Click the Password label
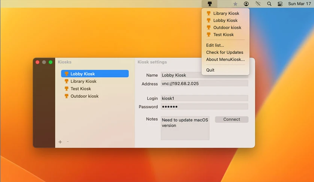The height and width of the screenshot is (182, 314). pyautogui.click(x=148, y=107)
